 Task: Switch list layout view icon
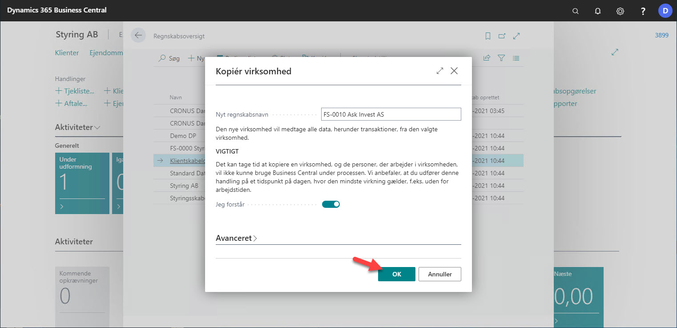(516, 58)
